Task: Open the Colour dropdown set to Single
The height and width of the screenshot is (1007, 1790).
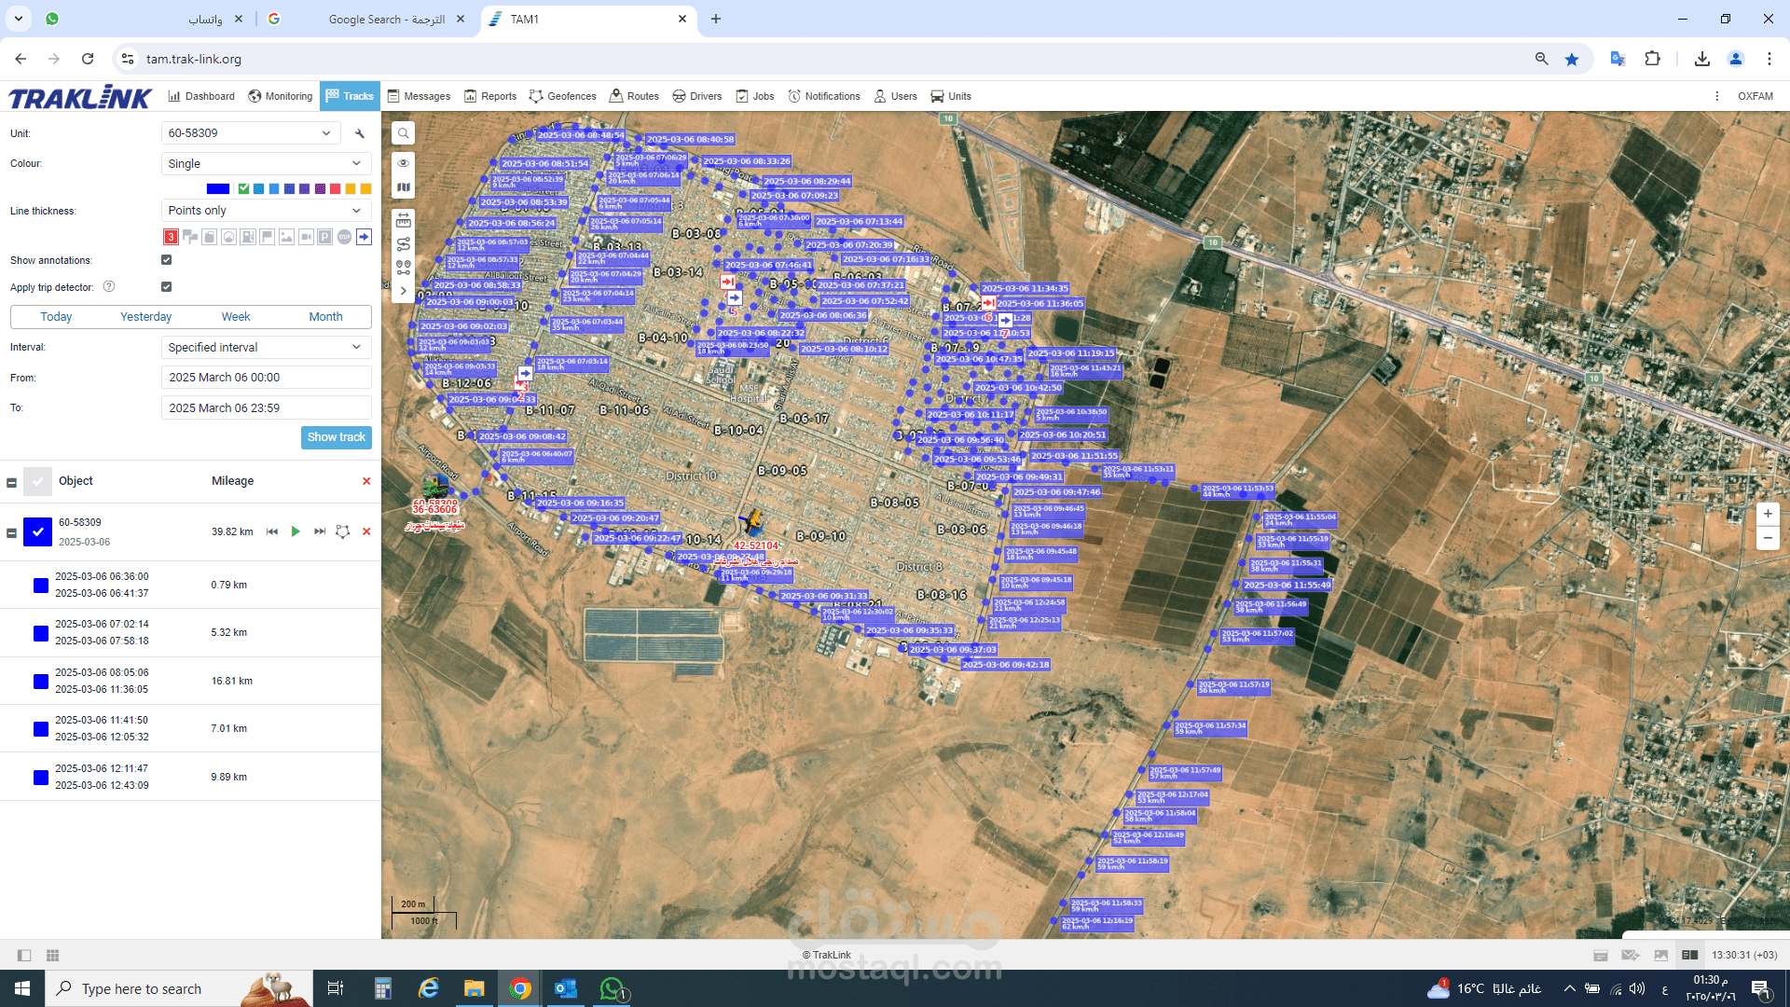Action: click(266, 164)
